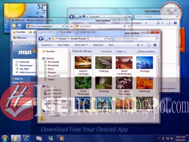189x142 pixels.
Task: Open the Organize dropdown menu
Action: click(47, 45)
